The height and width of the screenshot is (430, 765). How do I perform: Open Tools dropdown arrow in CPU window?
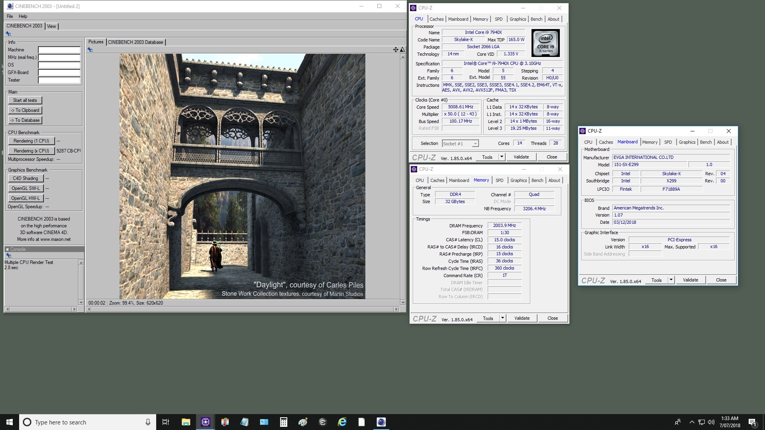tap(502, 157)
